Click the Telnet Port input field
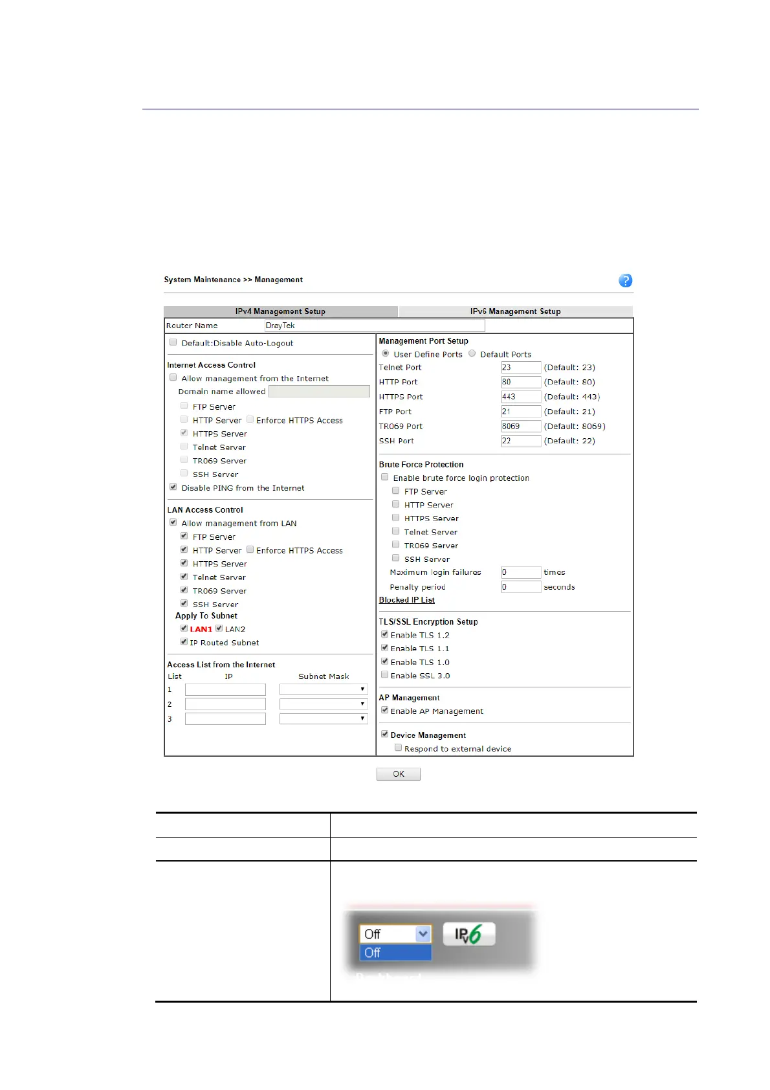770x1090 pixels. point(521,367)
